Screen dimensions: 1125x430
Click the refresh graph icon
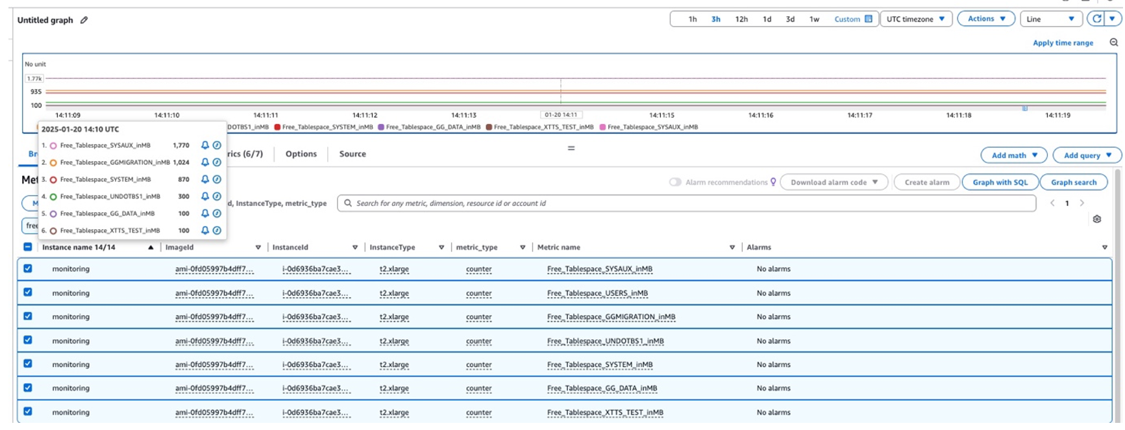point(1096,19)
